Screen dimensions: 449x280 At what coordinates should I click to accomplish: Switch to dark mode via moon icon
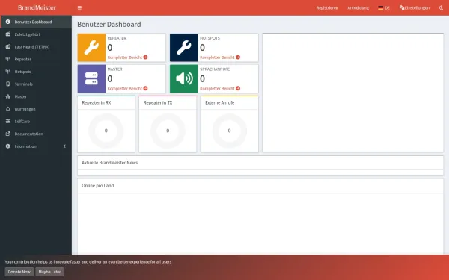tap(441, 7)
